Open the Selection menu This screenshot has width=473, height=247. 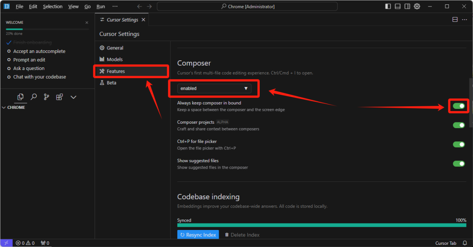53,6
